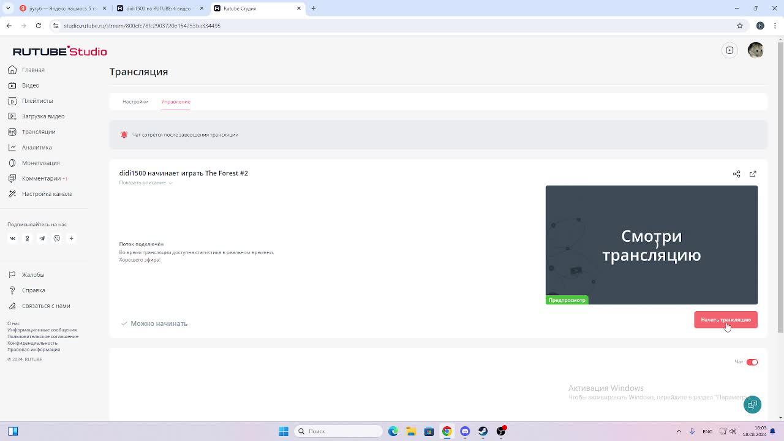Open Жалобы flag item
Image resolution: width=784 pixels, height=441 pixels.
pos(33,274)
